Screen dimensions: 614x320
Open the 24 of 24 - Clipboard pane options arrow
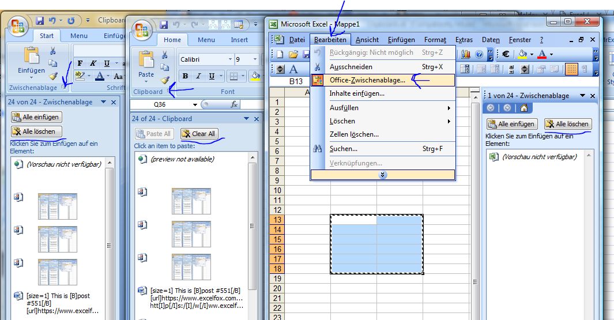246,118
